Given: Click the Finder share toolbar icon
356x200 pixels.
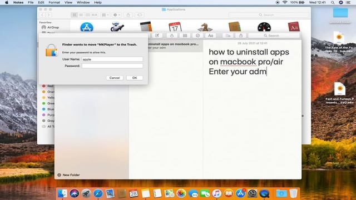Looking at the screenshot, I should pyautogui.click(x=128, y=15).
